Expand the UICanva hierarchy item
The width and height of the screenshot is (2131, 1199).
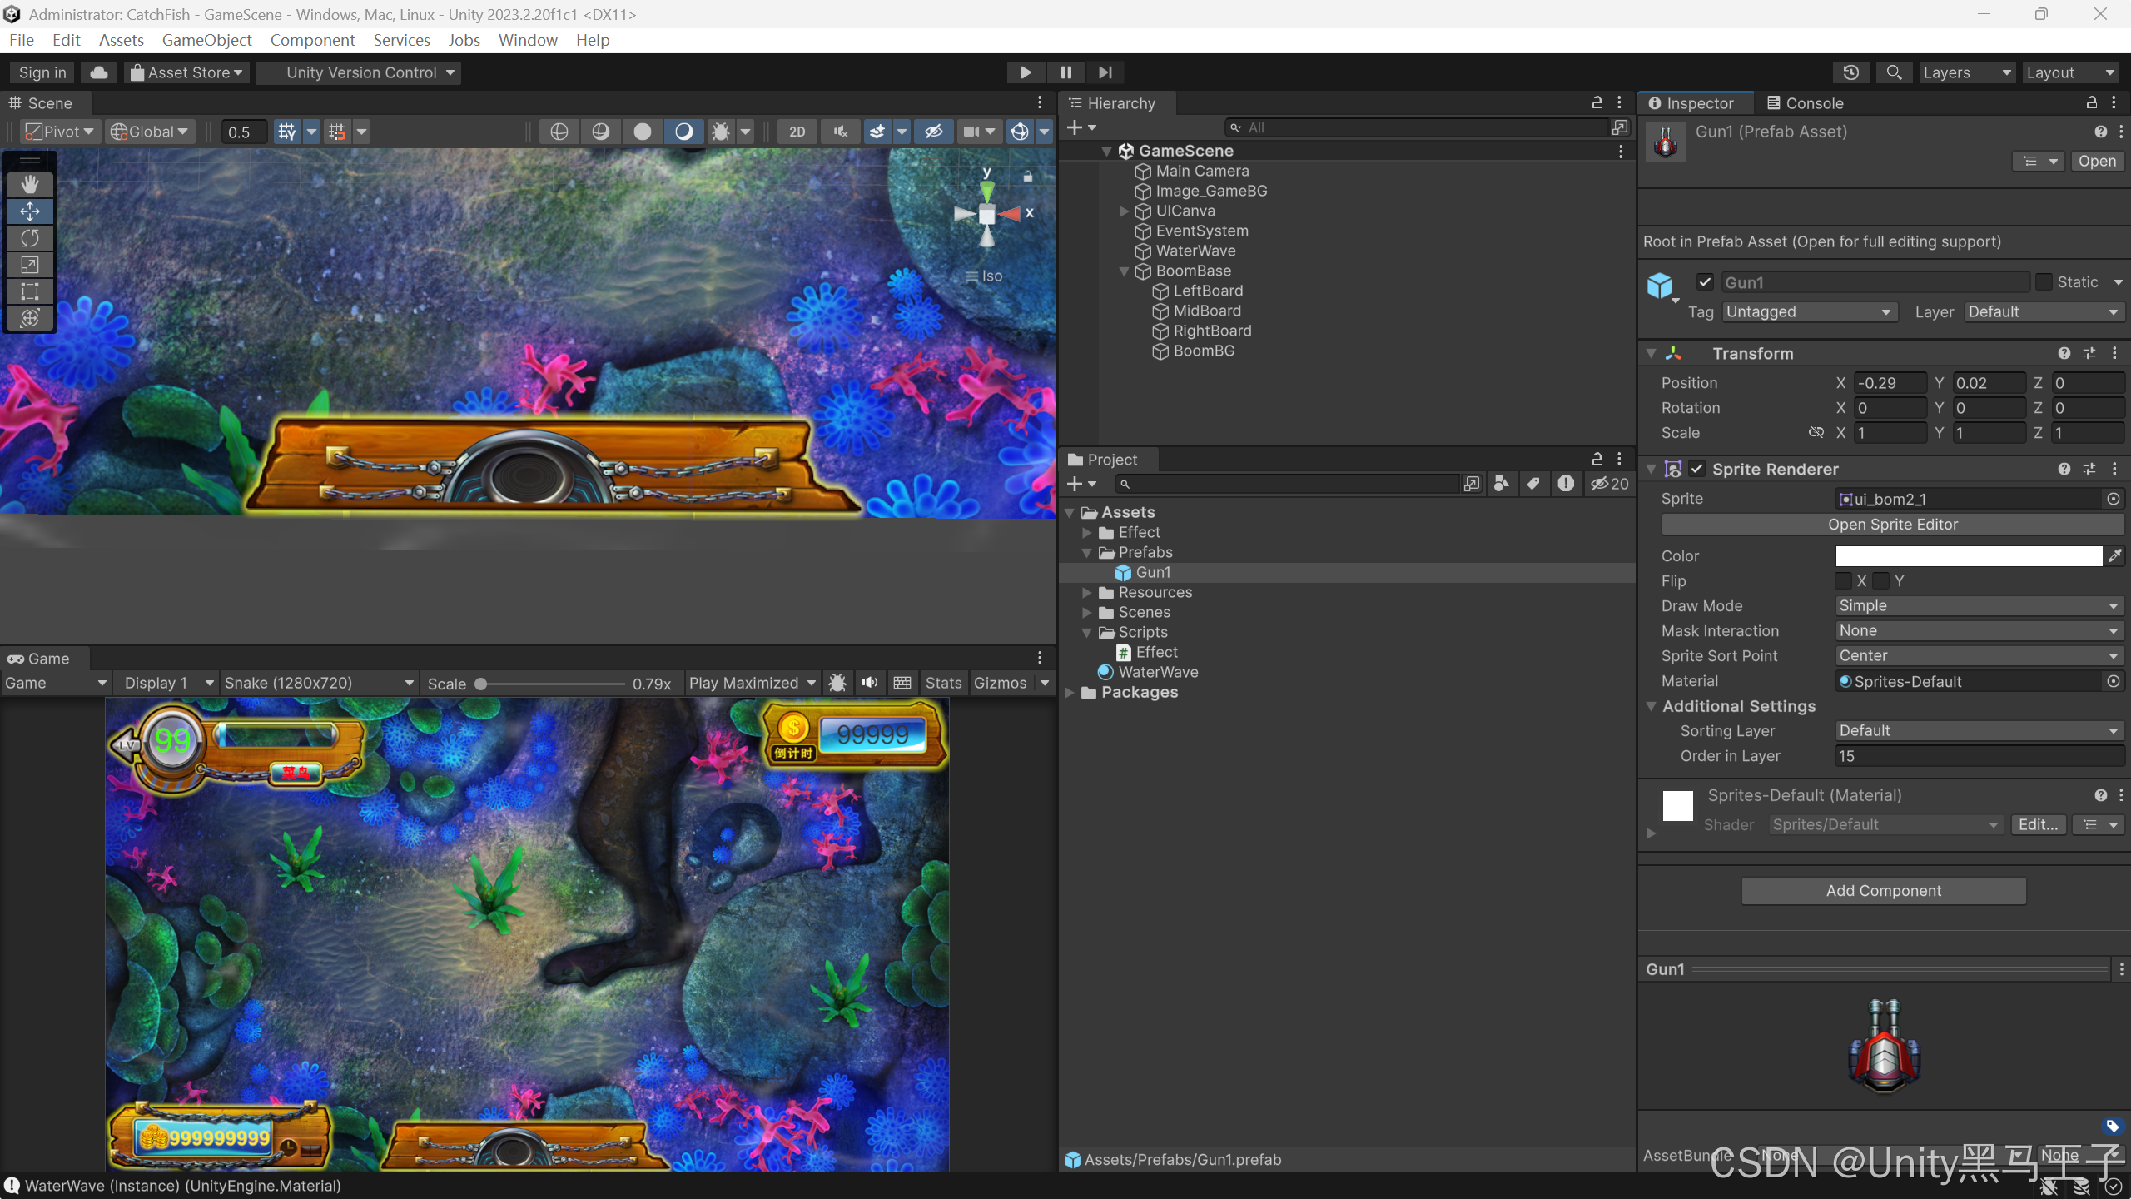pyautogui.click(x=1125, y=211)
